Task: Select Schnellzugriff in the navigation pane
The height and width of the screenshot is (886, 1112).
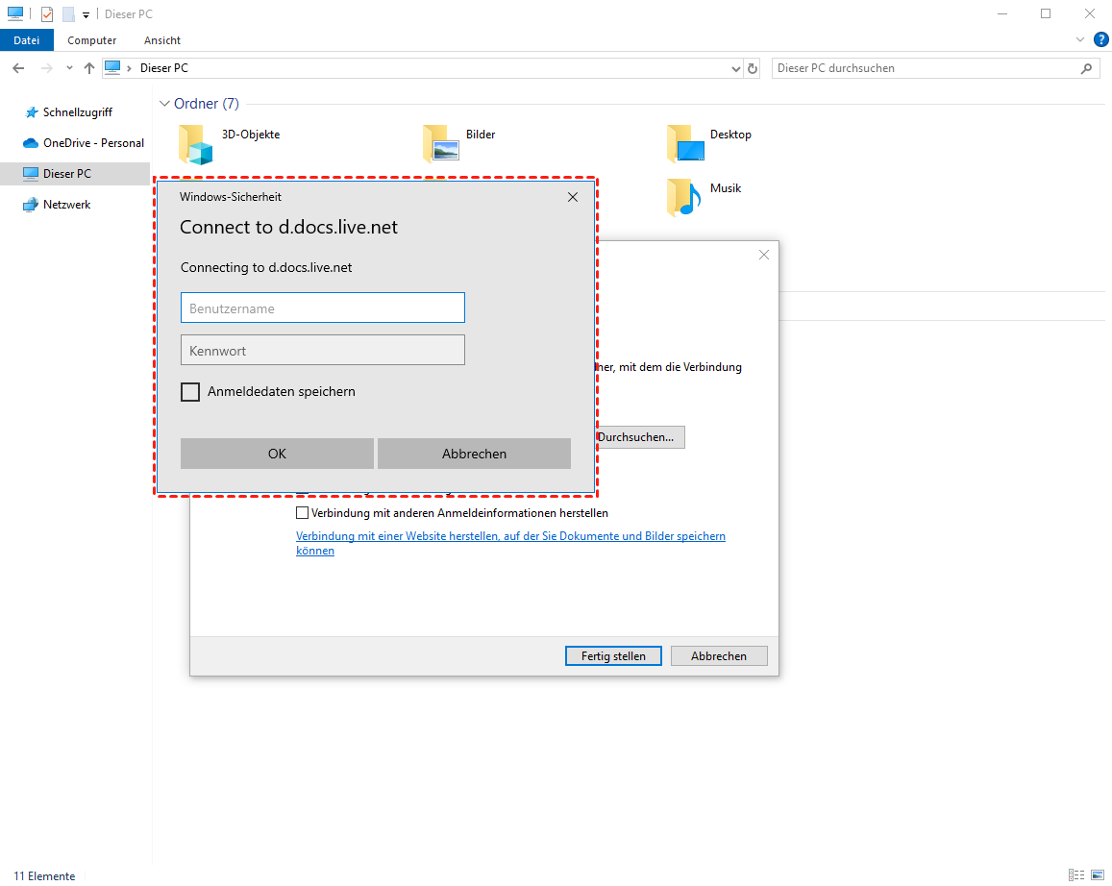Action: [x=77, y=112]
